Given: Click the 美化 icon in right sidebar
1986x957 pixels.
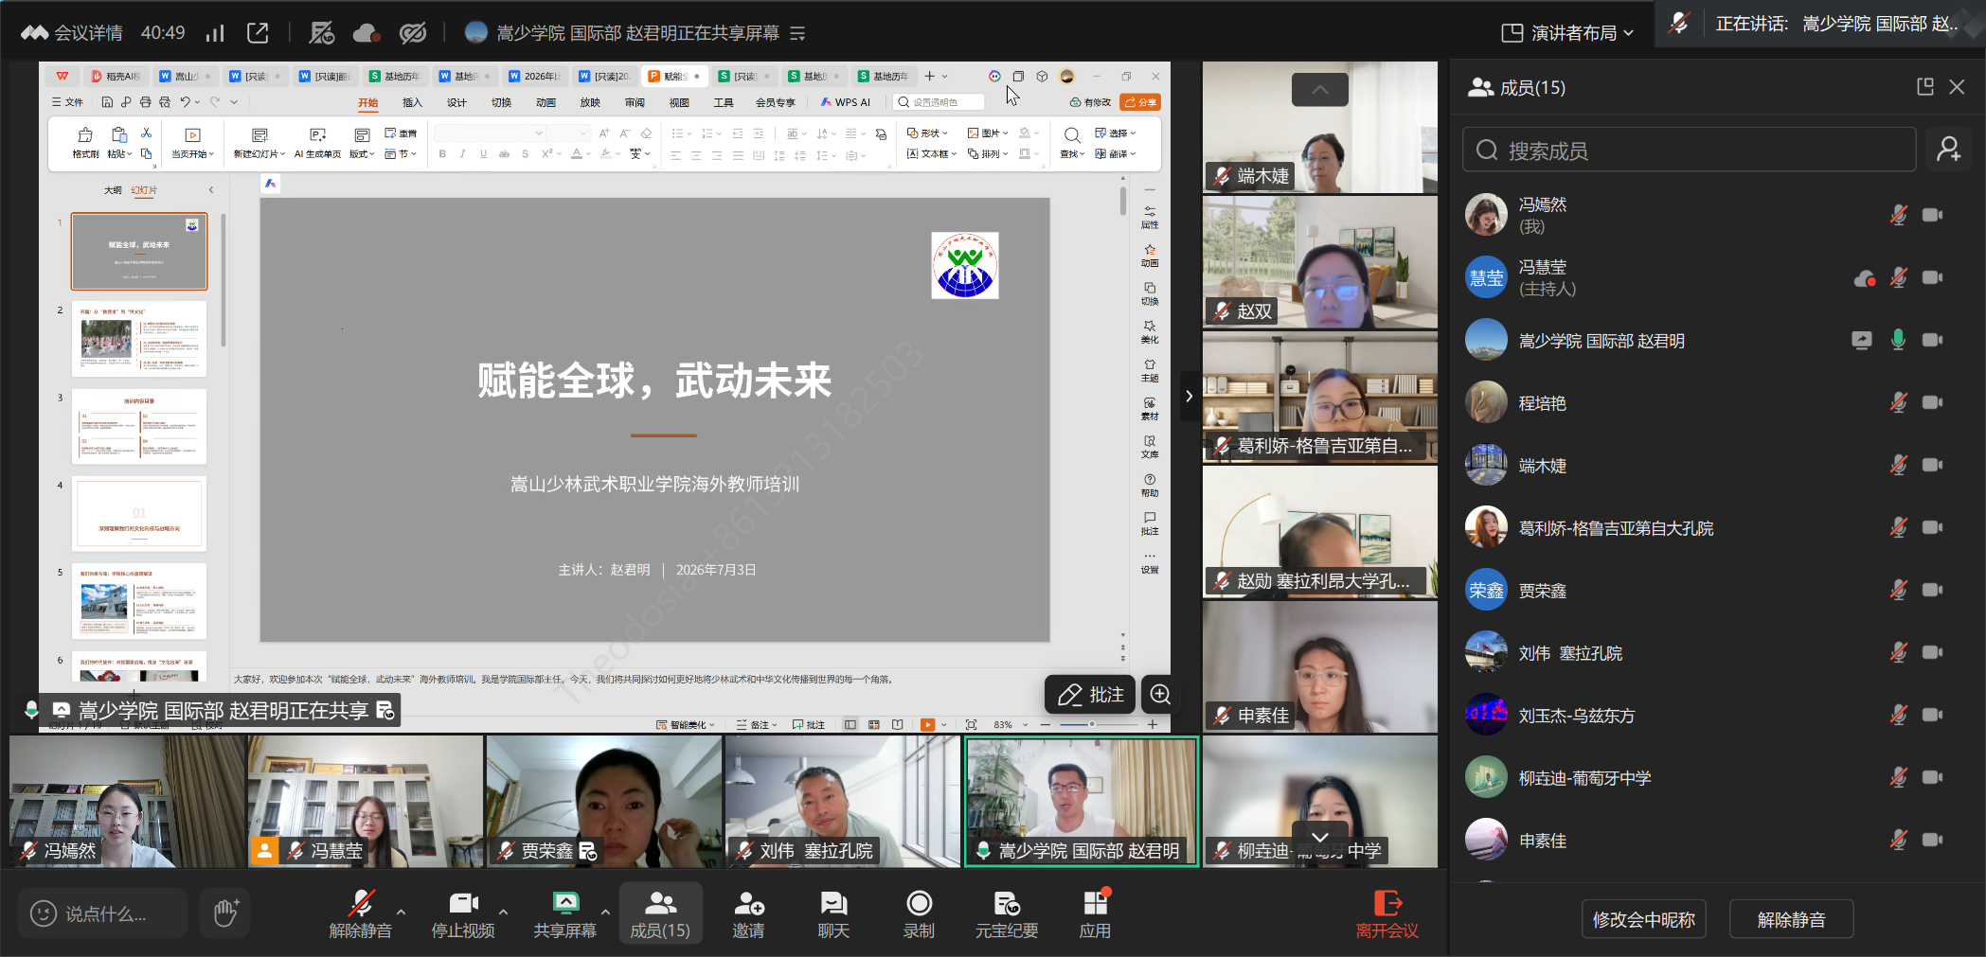Looking at the screenshot, I should (x=1150, y=331).
